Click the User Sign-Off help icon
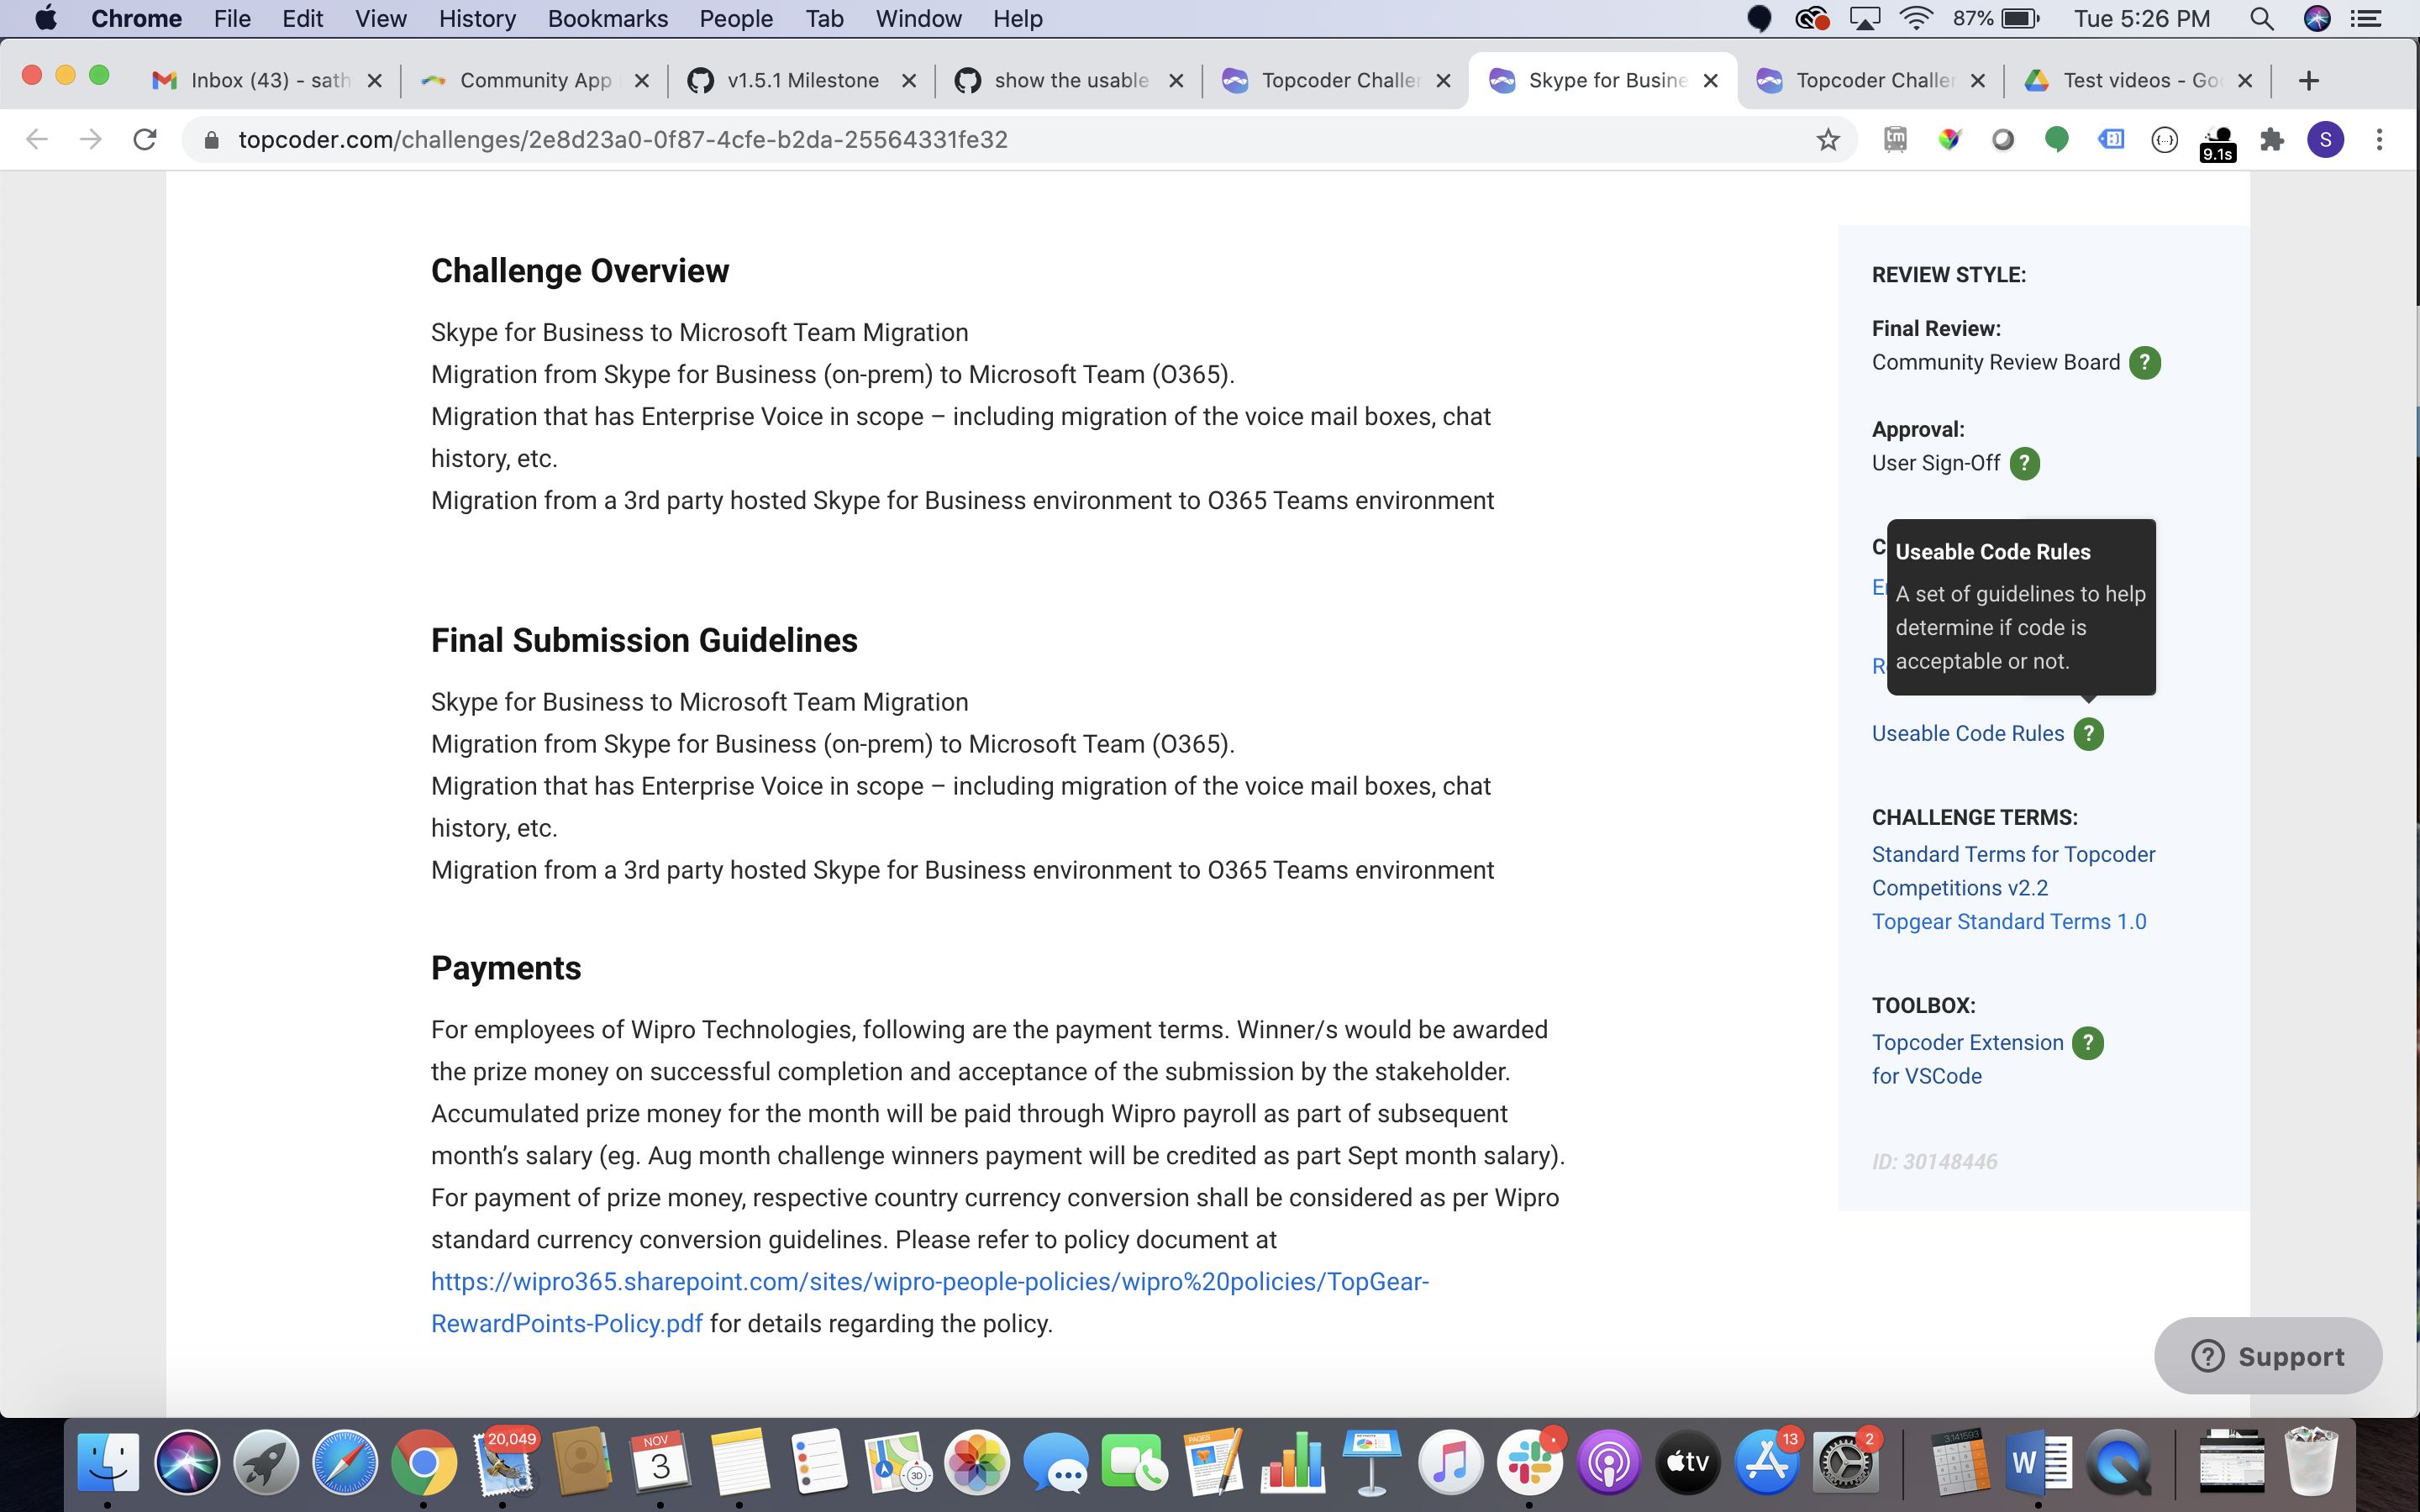 [x=2024, y=463]
